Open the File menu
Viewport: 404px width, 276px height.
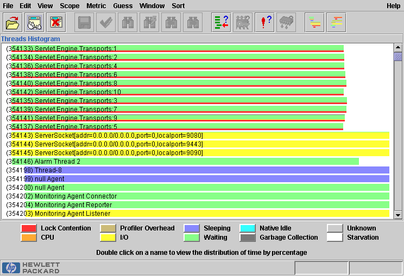pos(8,5)
